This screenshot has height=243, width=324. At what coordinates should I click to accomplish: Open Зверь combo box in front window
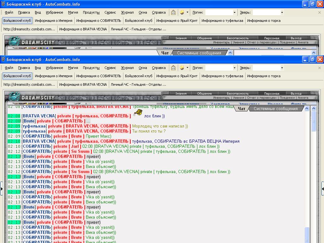pyautogui.click(x=268, y=68)
